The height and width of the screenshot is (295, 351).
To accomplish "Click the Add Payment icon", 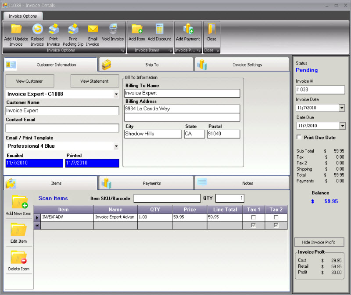I will 188,29.
